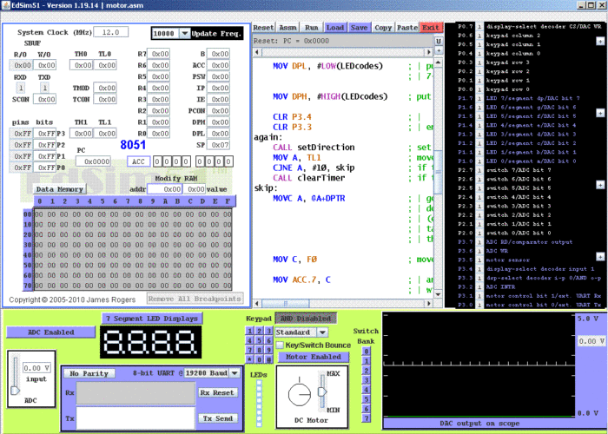This screenshot has width=608, height=434.
Task: Toggle the AND Disabled keypad button
Action: coord(306,319)
